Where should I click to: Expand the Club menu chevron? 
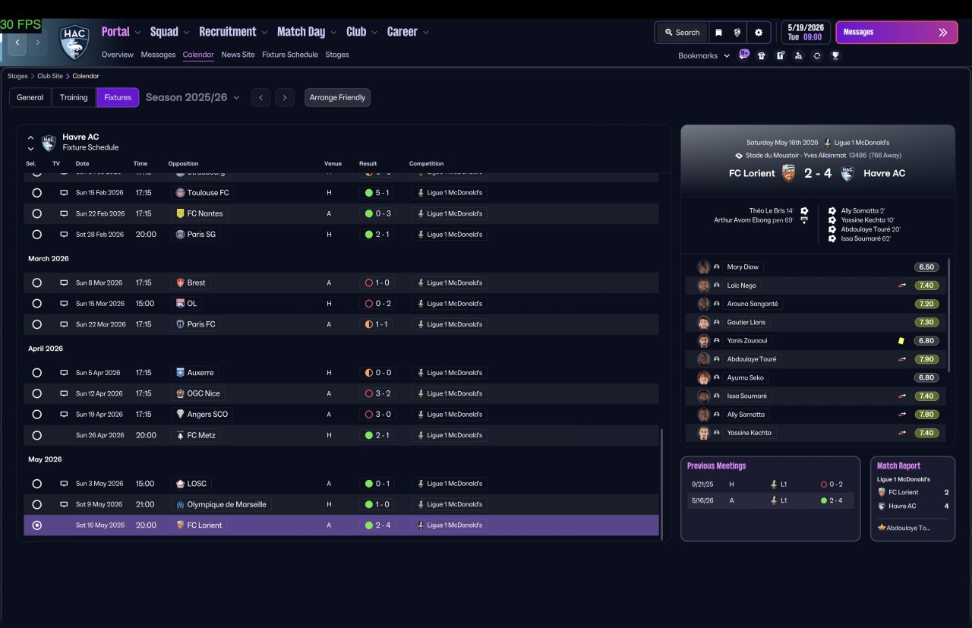(x=374, y=33)
